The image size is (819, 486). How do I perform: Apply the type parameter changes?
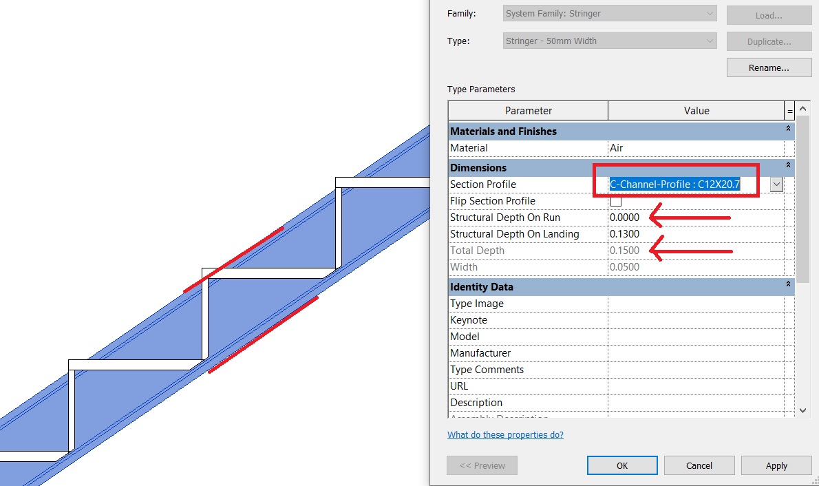pos(776,465)
